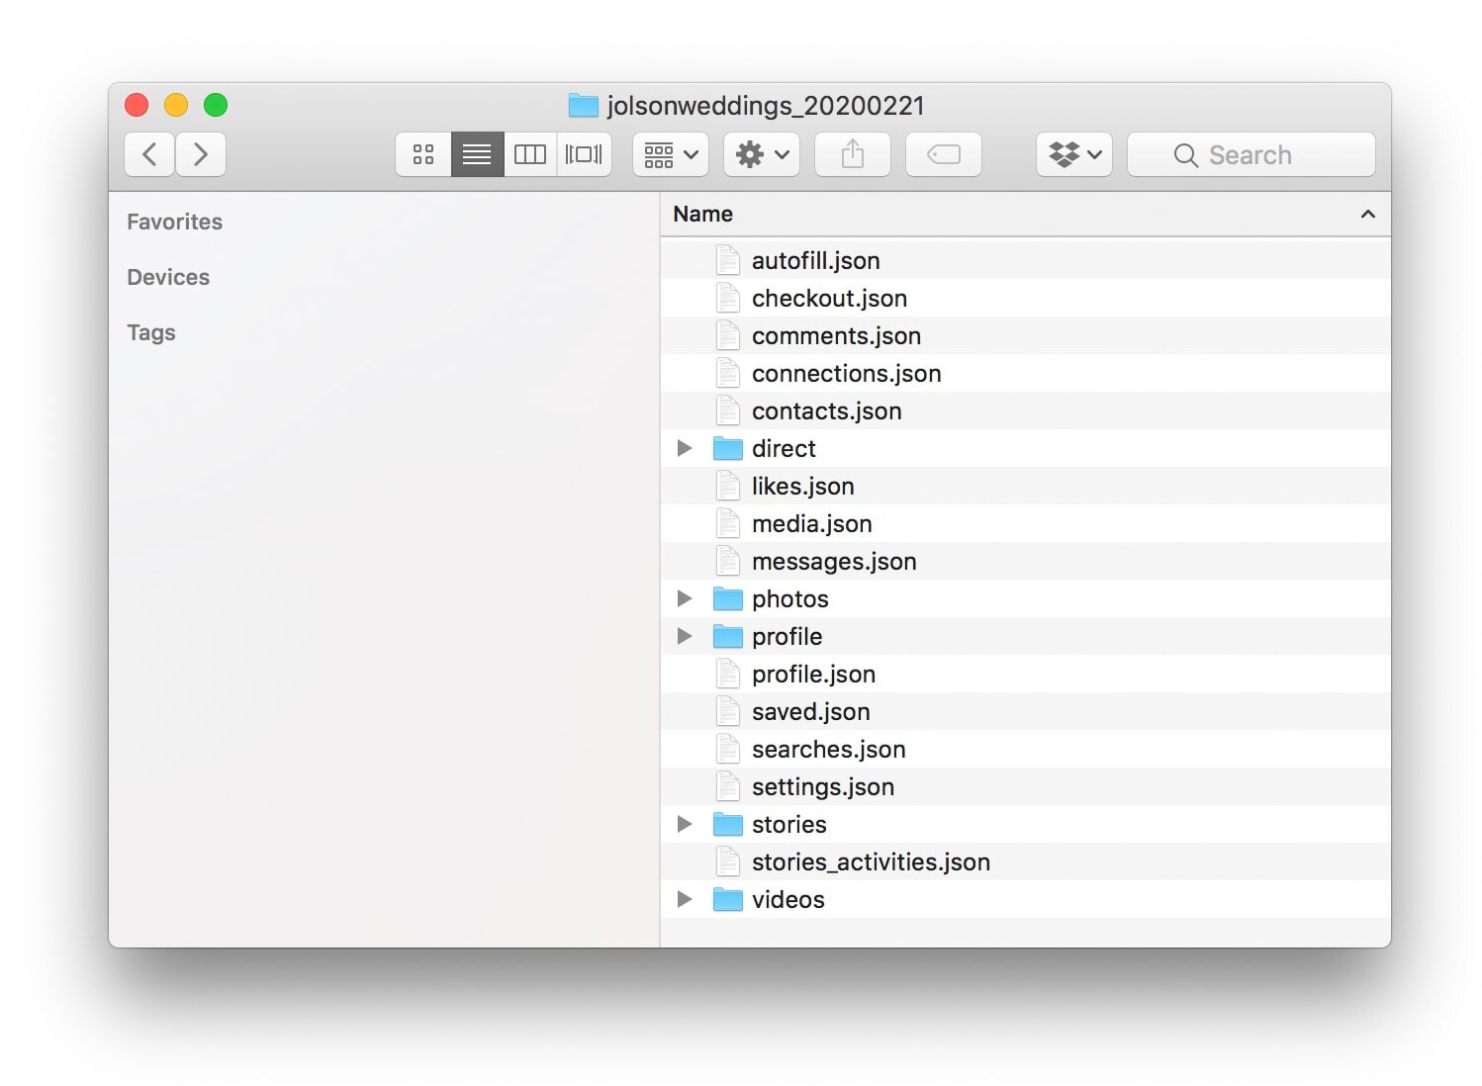Select the media.json file icon
The image size is (1482, 1086).
click(x=728, y=523)
